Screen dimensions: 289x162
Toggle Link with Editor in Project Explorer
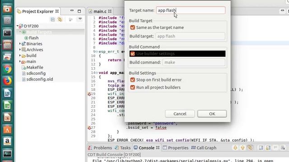[x=60, y=19]
